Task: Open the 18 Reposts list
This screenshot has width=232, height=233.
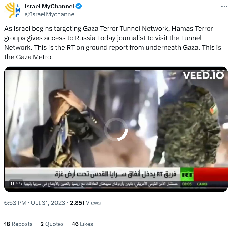Action: 18,224
